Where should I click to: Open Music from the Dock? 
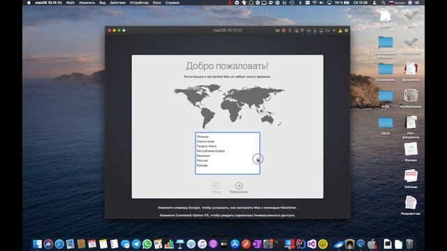(x=202, y=244)
